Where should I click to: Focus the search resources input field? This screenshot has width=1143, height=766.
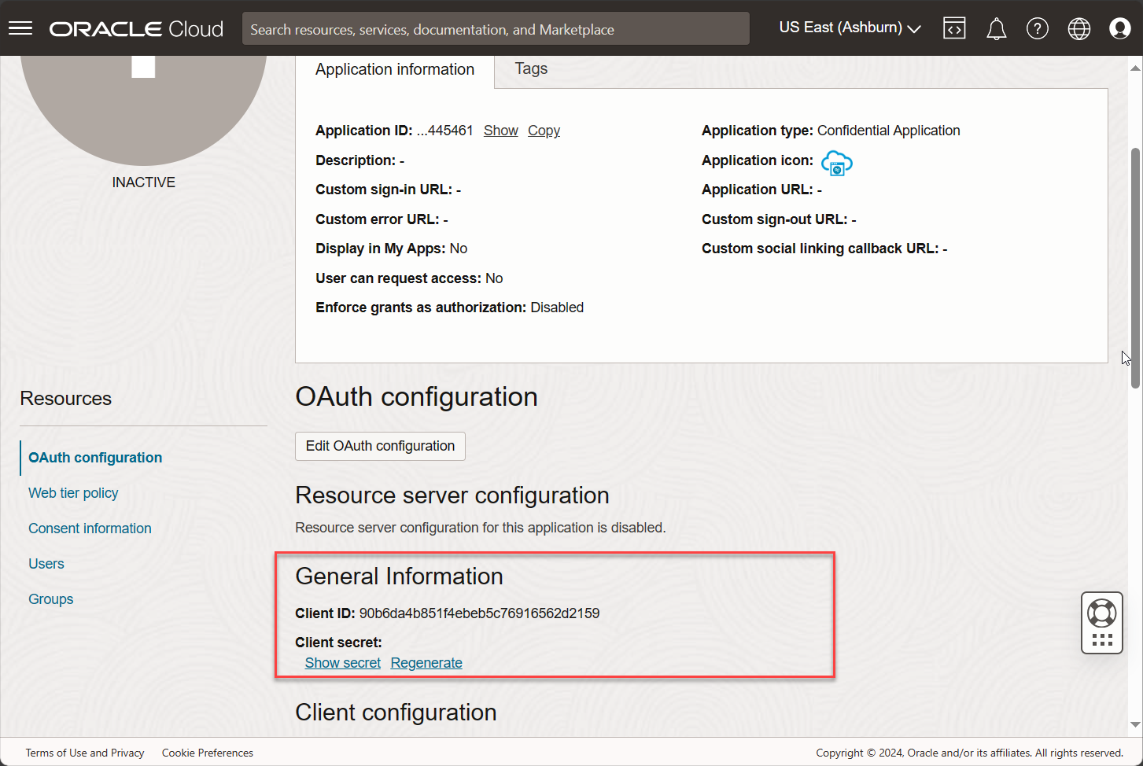coord(496,29)
